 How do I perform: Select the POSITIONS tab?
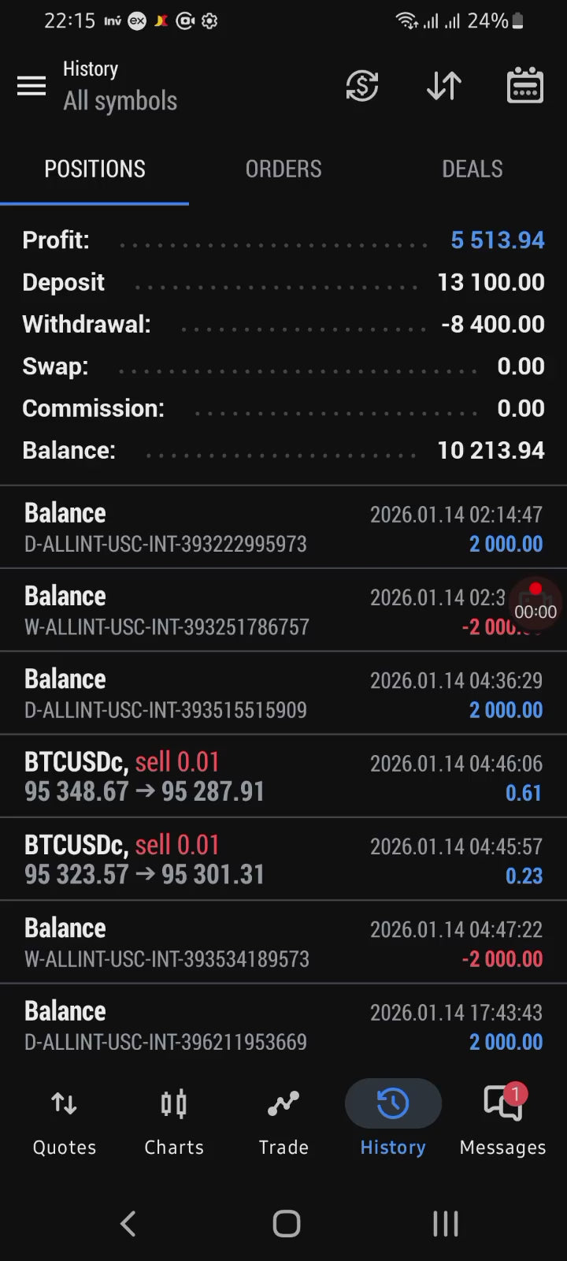[94, 169]
